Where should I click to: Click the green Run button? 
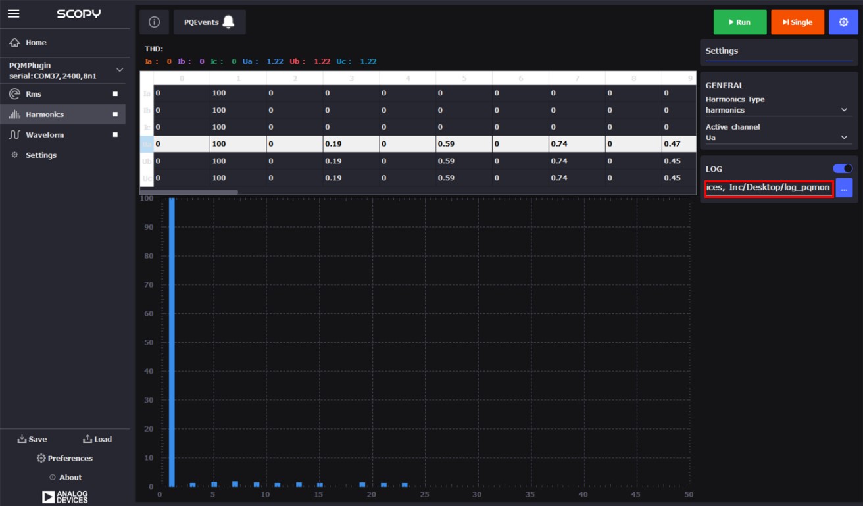click(739, 22)
